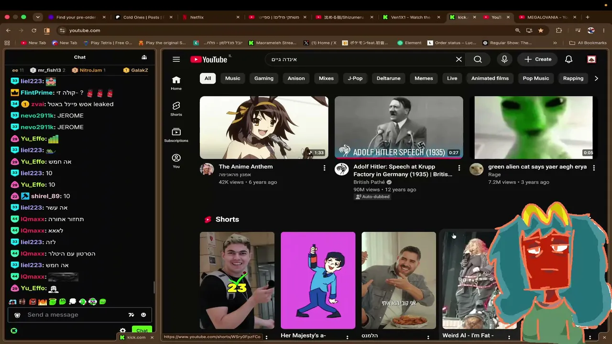
Task: Send message with the green Chat button
Action: coord(142,331)
